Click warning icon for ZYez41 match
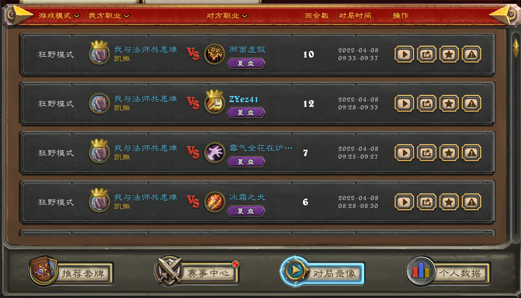Viewport: 521px width, 298px height. coord(471,103)
